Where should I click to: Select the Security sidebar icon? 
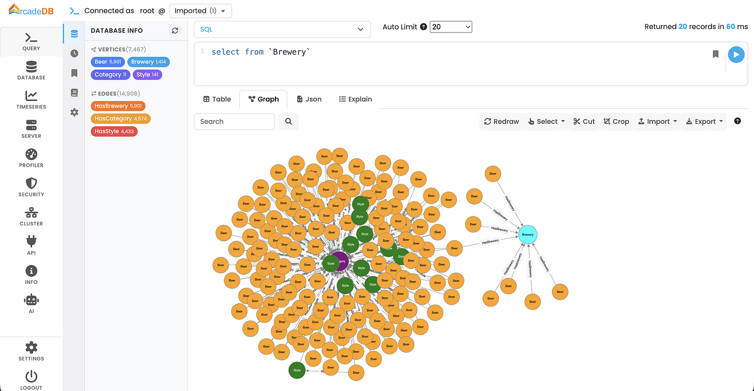click(x=31, y=185)
